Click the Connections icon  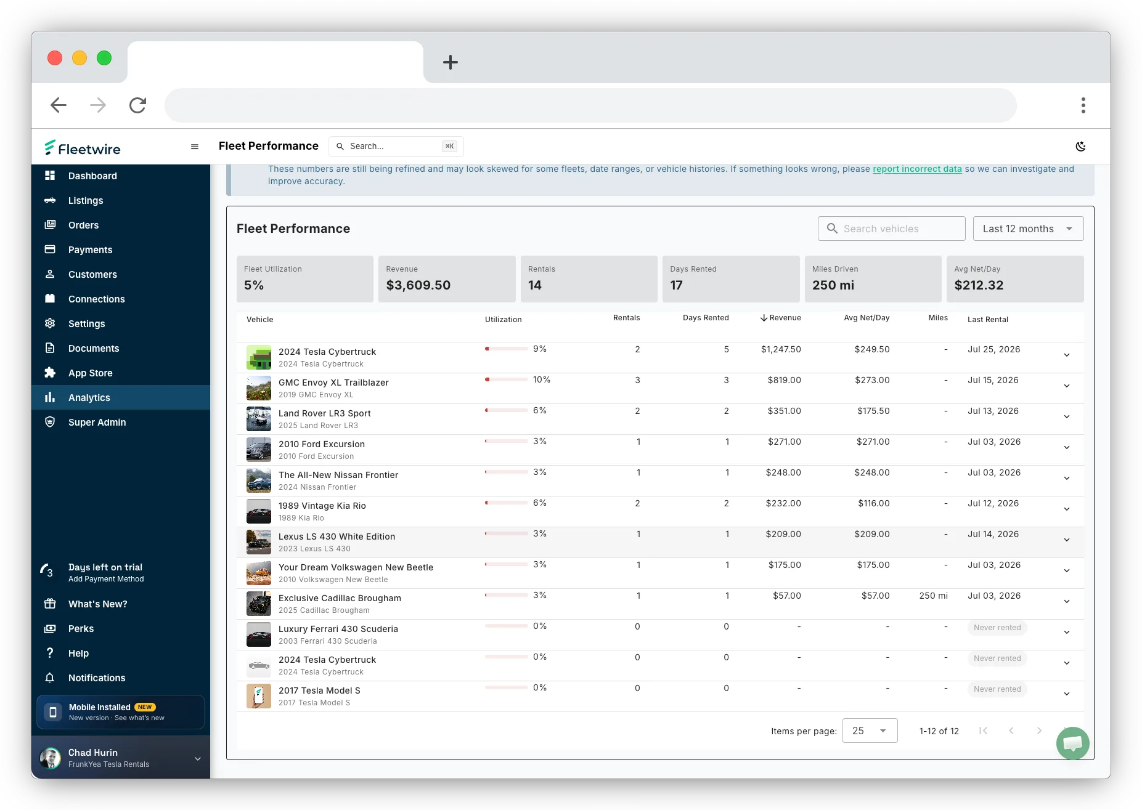50,299
